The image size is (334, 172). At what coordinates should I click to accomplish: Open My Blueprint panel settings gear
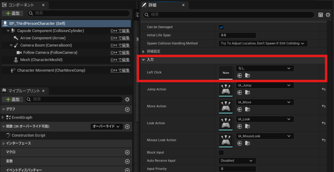(x=128, y=99)
